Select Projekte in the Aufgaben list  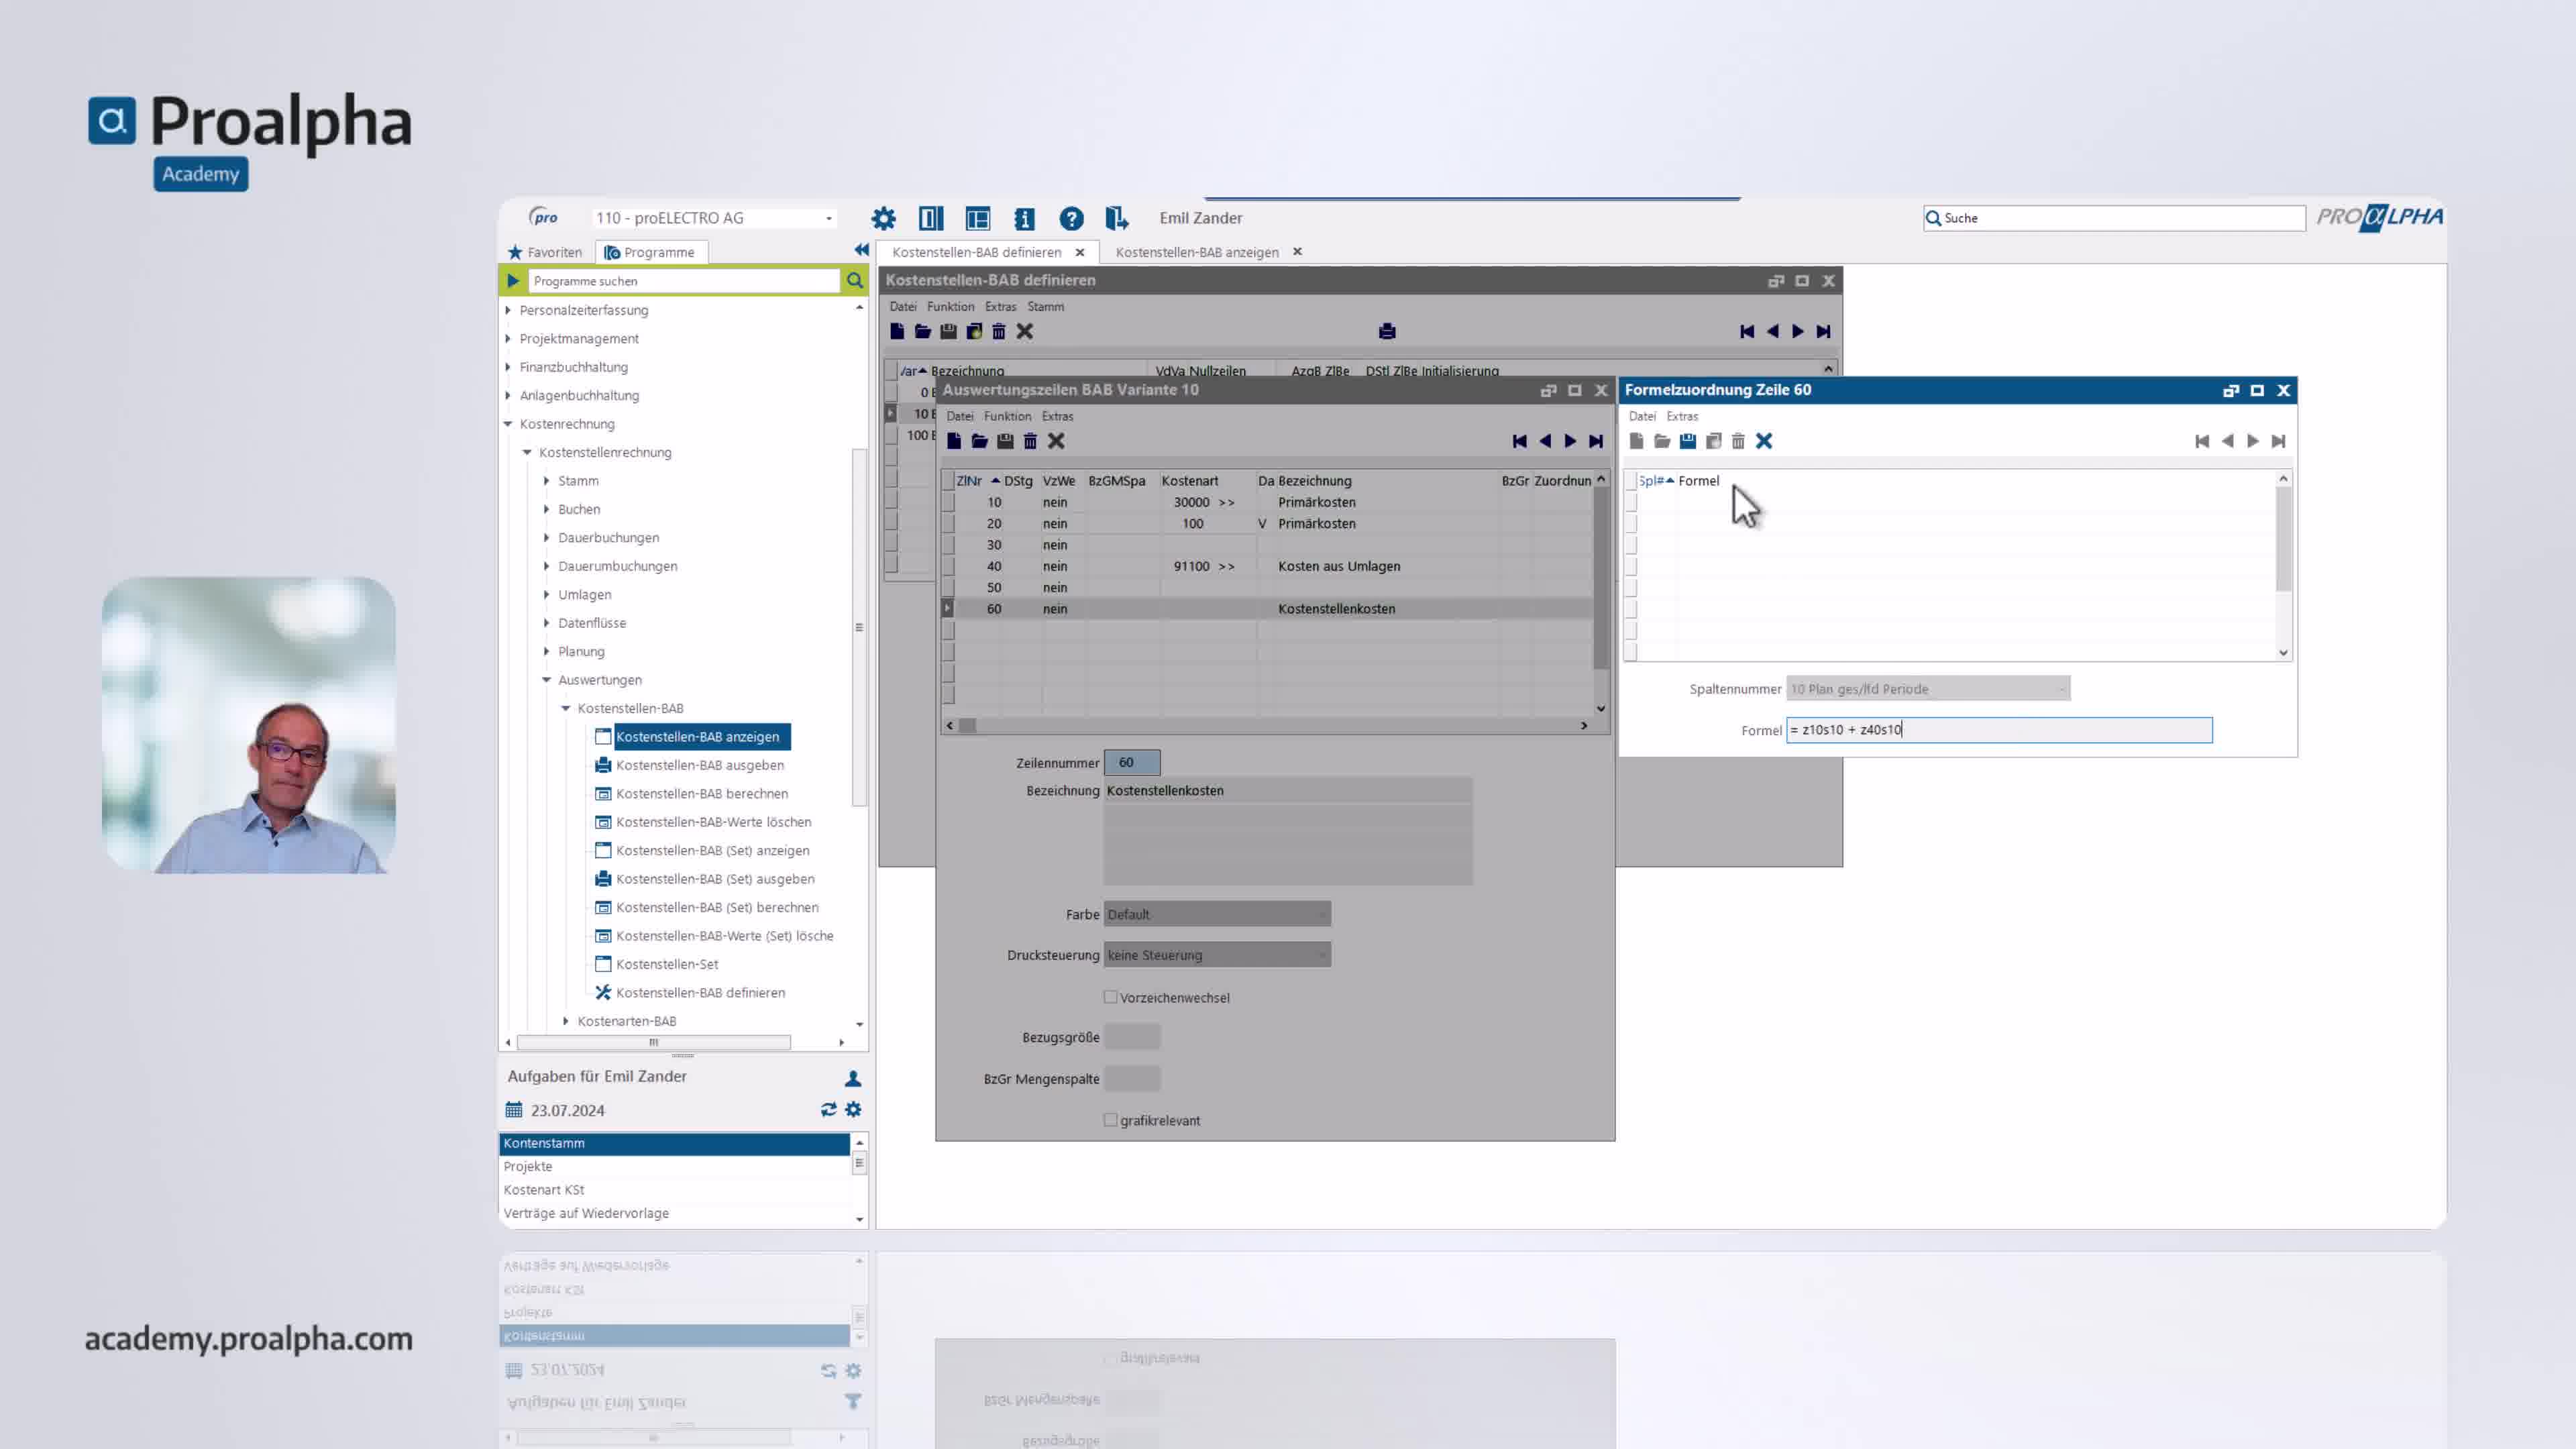pyautogui.click(x=528, y=1166)
